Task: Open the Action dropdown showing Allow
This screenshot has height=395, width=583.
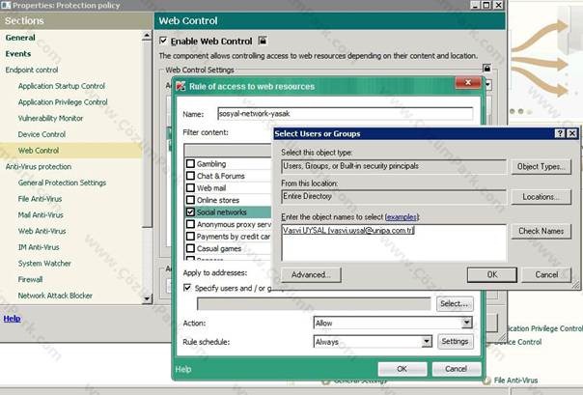Action: click(466, 323)
